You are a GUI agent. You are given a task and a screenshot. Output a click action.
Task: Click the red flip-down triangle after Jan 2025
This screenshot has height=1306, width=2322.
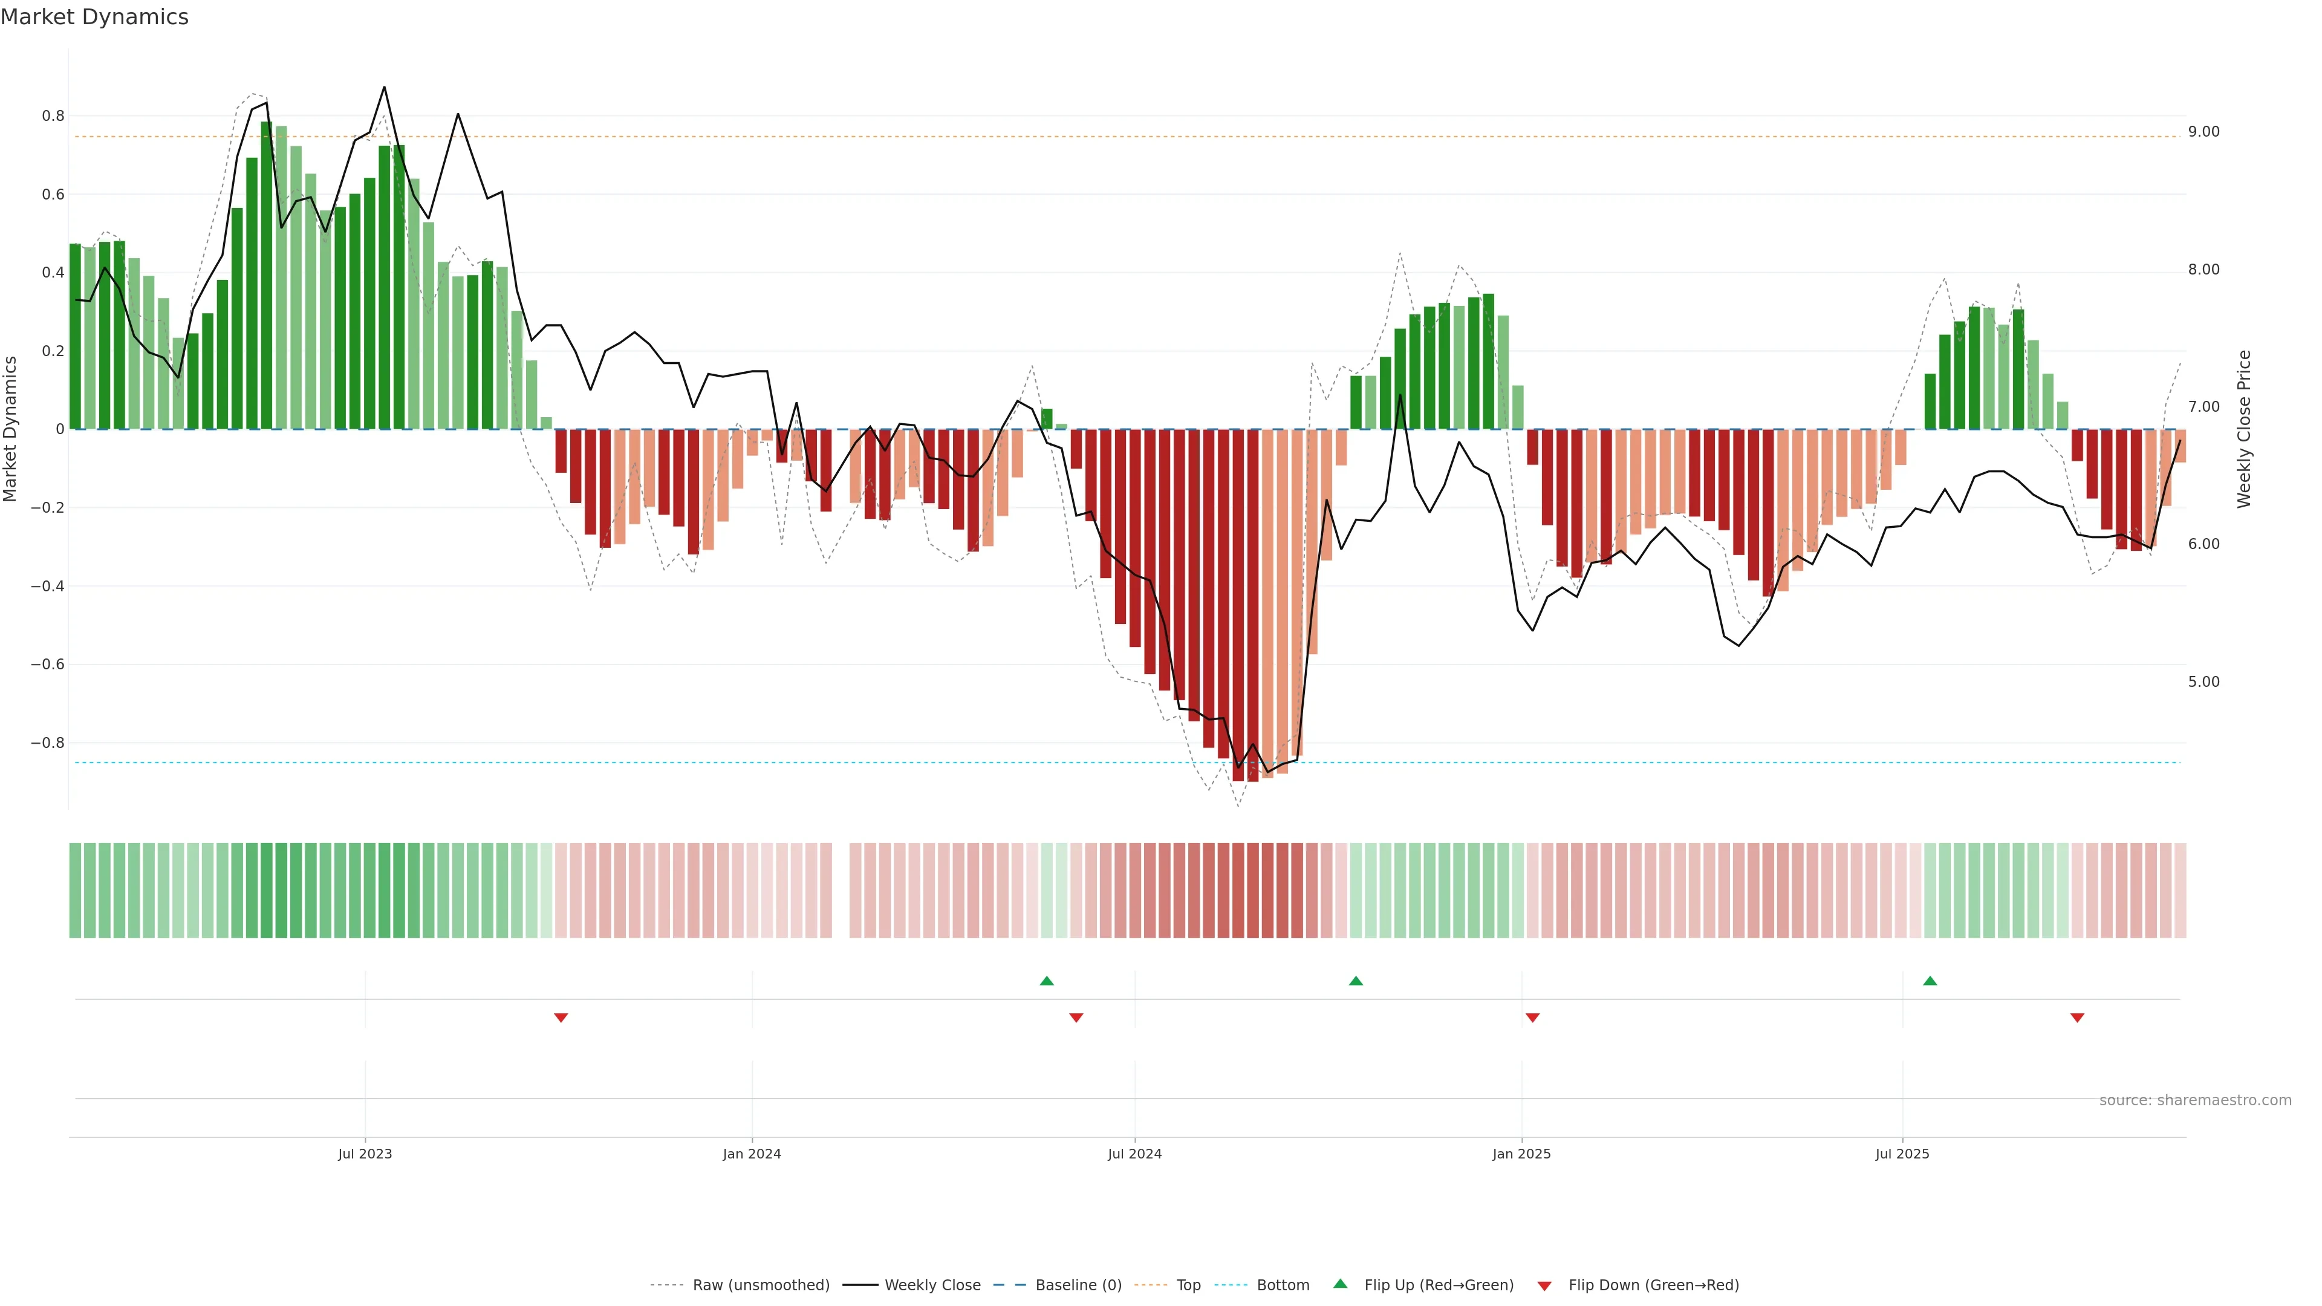point(1532,1018)
